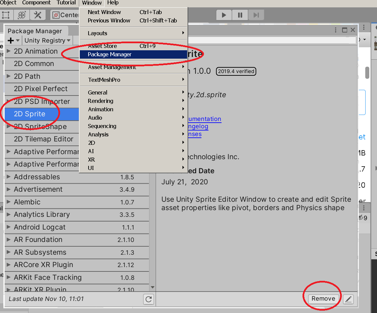This screenshot has width=377, height=313.
Task: Click the Remove button
Action: click(x=323, y=299)
